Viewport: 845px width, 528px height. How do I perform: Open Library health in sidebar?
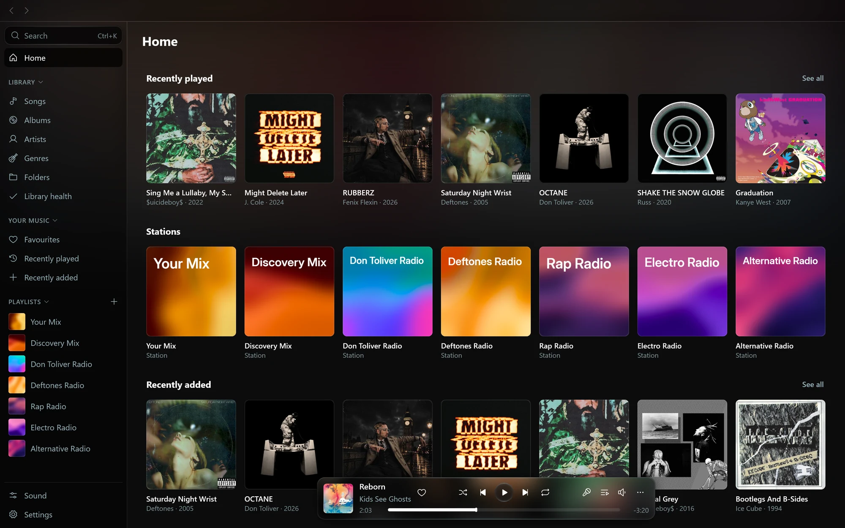(x=63, y=196)
